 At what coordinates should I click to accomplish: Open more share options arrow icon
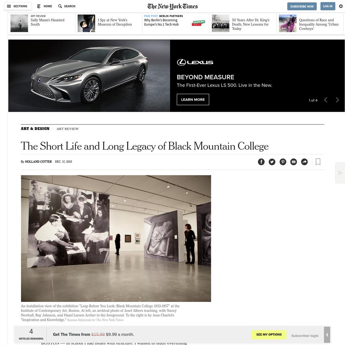coord(304,162)
